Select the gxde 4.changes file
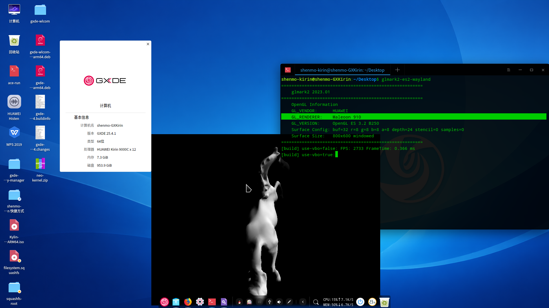 tap(40, 138)
